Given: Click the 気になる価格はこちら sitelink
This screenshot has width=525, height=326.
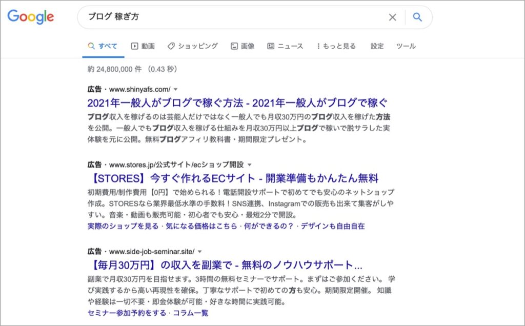Looking at the screenshot, I should [201, 226].
